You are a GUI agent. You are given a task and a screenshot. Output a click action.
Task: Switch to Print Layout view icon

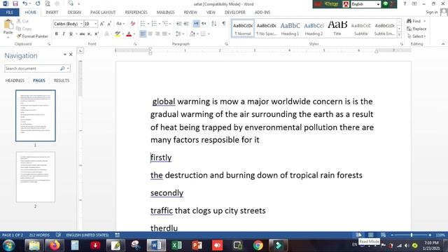point(370,235)
